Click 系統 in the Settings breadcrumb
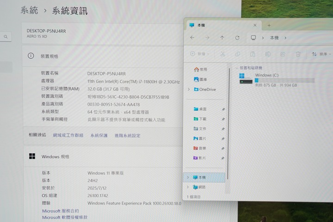The width and height of the screenshot is (333, 222). click(x=29, y=10)
